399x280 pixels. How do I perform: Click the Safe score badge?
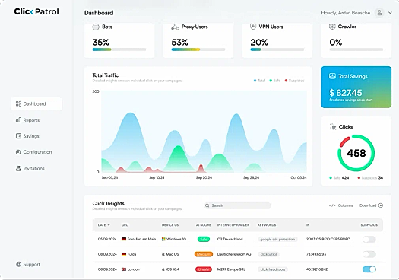[204, 239]
